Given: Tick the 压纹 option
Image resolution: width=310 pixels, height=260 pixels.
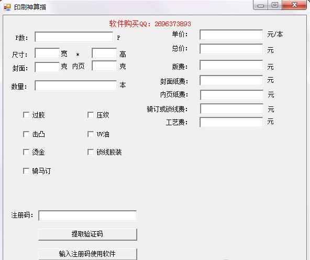Looking at the screenshot, I should coord(91,115).
